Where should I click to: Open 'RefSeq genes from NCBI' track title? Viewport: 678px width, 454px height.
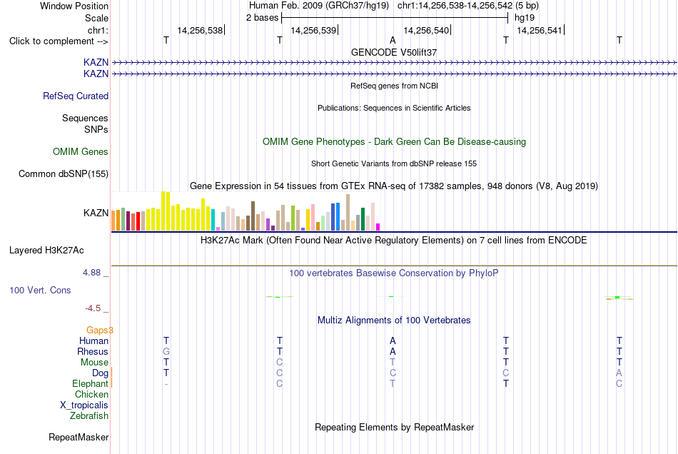pos(394,86)
